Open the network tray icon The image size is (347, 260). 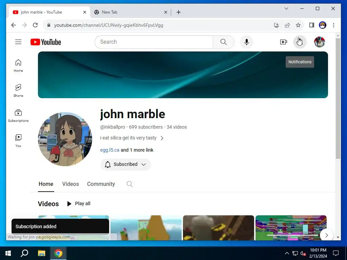coord(295,253)
